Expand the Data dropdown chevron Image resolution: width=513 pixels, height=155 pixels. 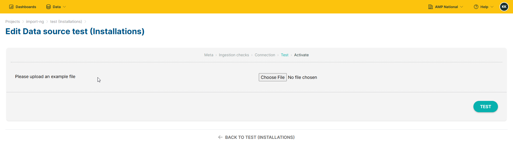pyautogui.click(x=64, y=7)
